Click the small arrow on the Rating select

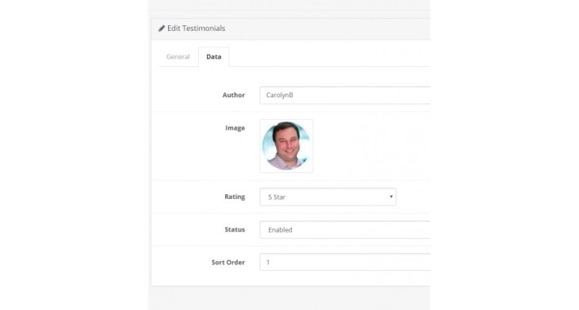(x=391, y=197)
